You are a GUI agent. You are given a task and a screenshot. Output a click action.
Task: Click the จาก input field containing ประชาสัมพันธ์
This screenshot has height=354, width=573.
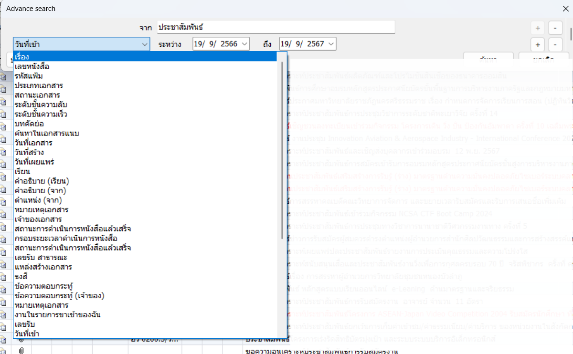277,27
